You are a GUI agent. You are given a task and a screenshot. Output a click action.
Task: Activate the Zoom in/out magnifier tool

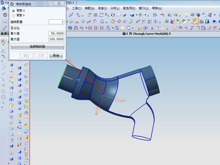pos(107,15)
